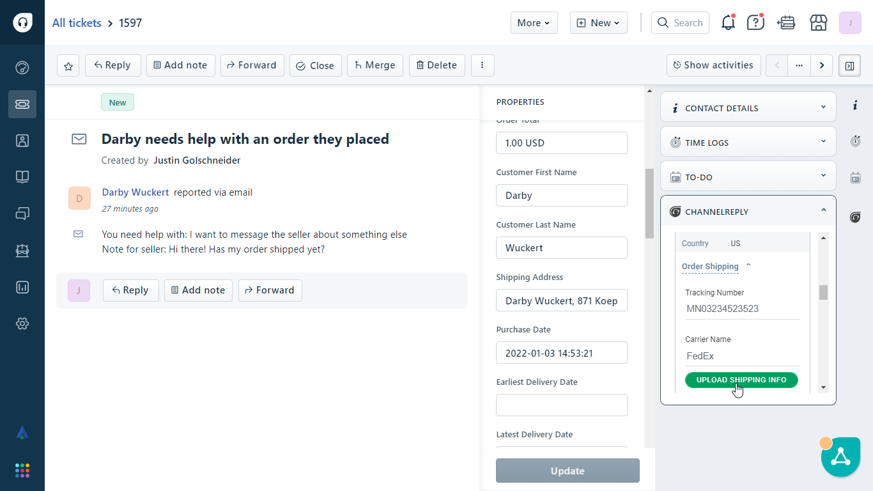Close the ticket

316,65
